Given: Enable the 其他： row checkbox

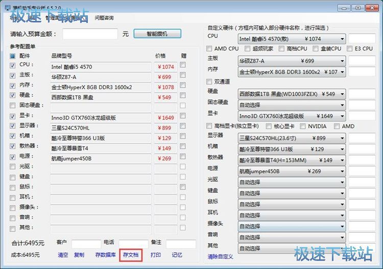Looking at the screenshot, I should (x=12, y=229).
